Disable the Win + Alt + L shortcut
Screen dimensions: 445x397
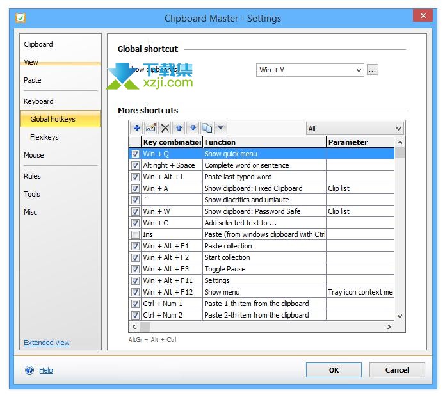click(135, 177)
